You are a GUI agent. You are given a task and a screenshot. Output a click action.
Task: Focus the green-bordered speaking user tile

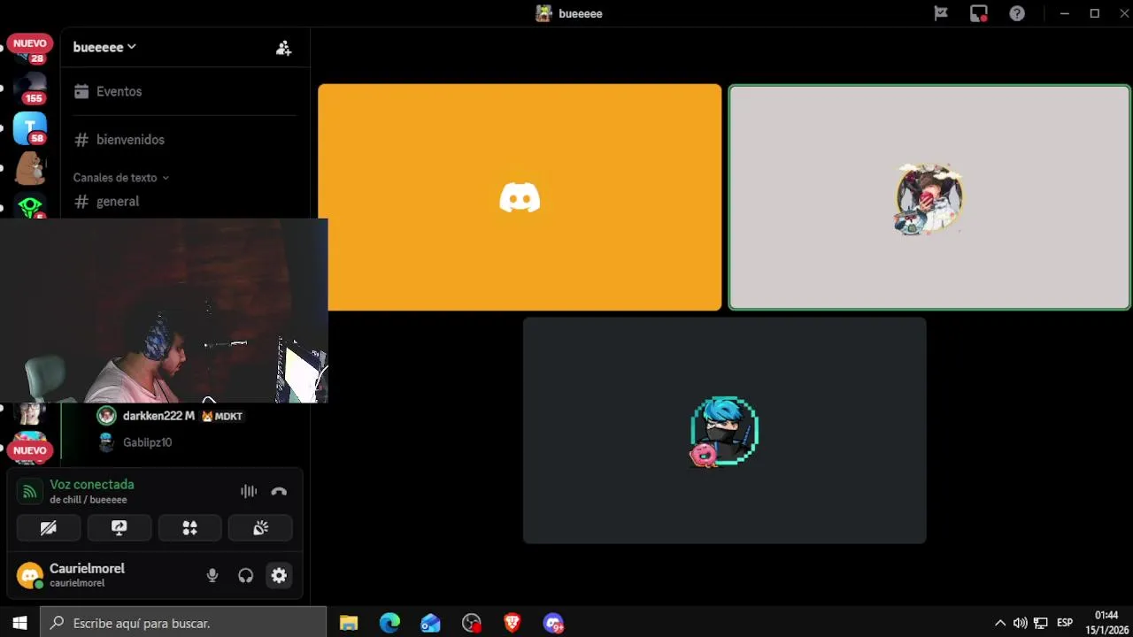[x=929, y=197]
